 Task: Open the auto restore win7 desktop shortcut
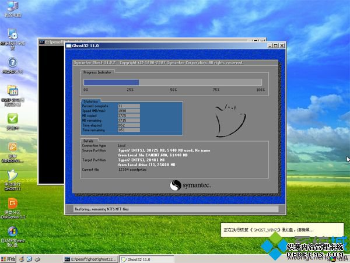point(12,232)
